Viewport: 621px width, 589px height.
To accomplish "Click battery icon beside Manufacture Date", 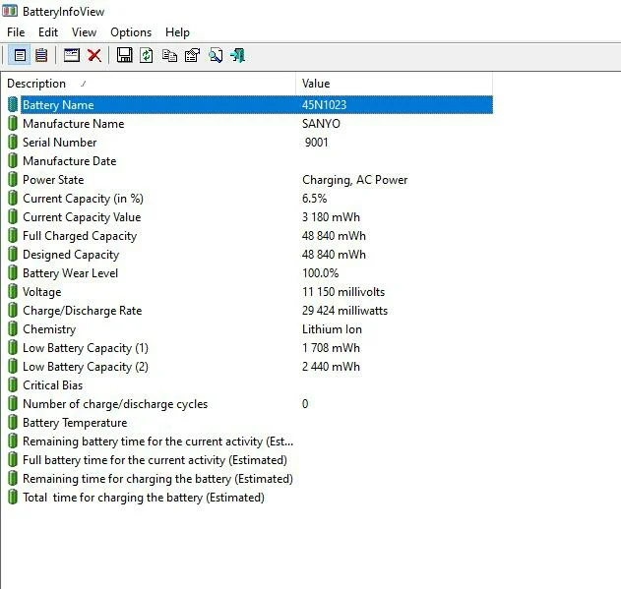I will coord(13,161).
